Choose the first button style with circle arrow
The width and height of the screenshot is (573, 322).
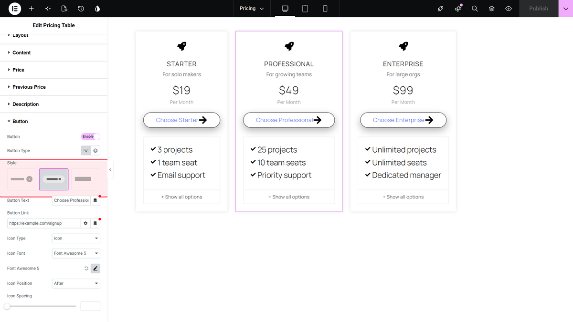coord(22,179)
